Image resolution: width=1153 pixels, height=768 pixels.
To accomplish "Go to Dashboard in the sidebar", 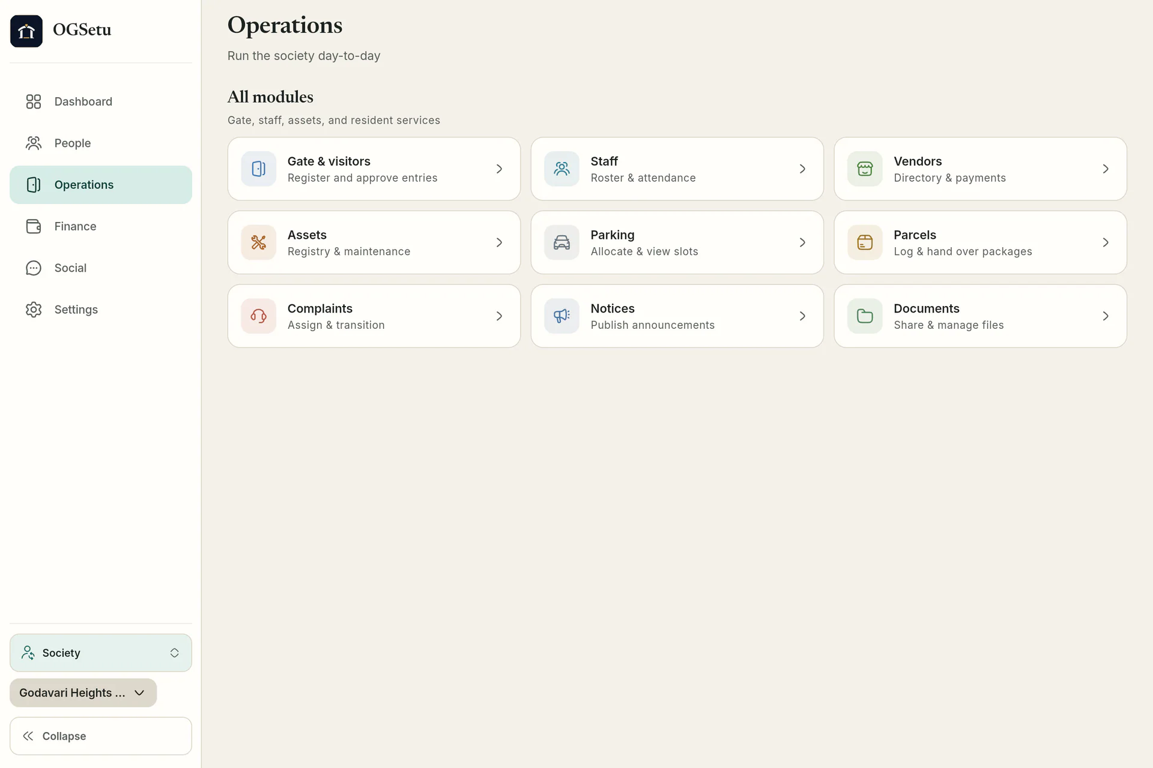I will 83,101.
